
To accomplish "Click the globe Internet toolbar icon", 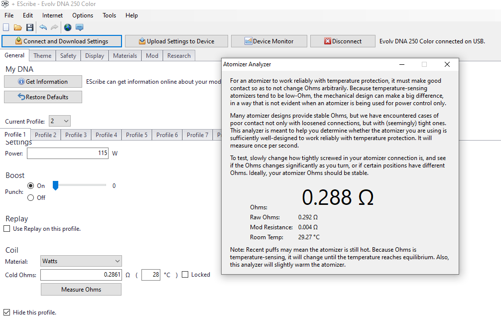I will (x=68, y=27).
